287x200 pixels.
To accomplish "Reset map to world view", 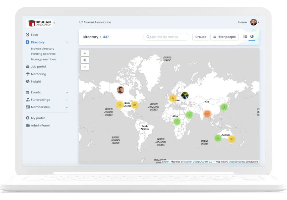I will 85,60.
